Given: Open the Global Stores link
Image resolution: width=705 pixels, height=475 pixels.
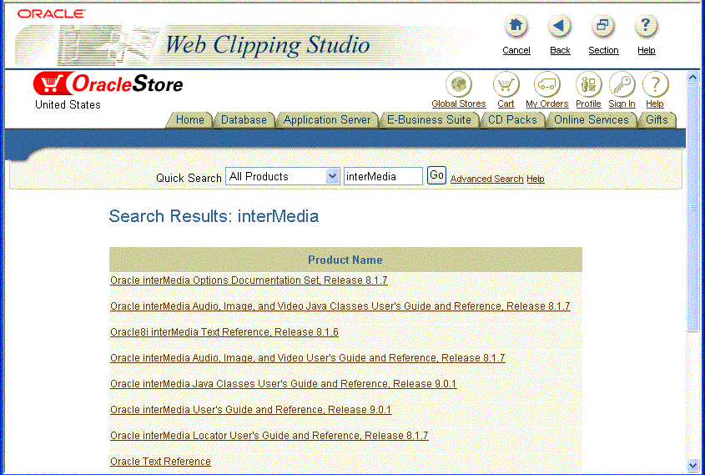Looking at the screenshot, I should point(459,104).
